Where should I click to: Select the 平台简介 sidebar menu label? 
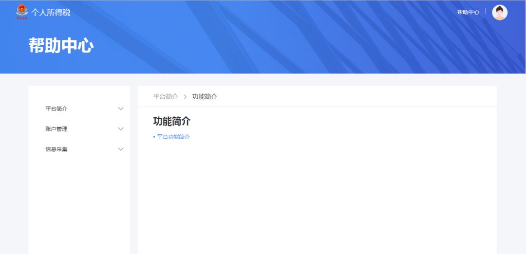(56, 109)
